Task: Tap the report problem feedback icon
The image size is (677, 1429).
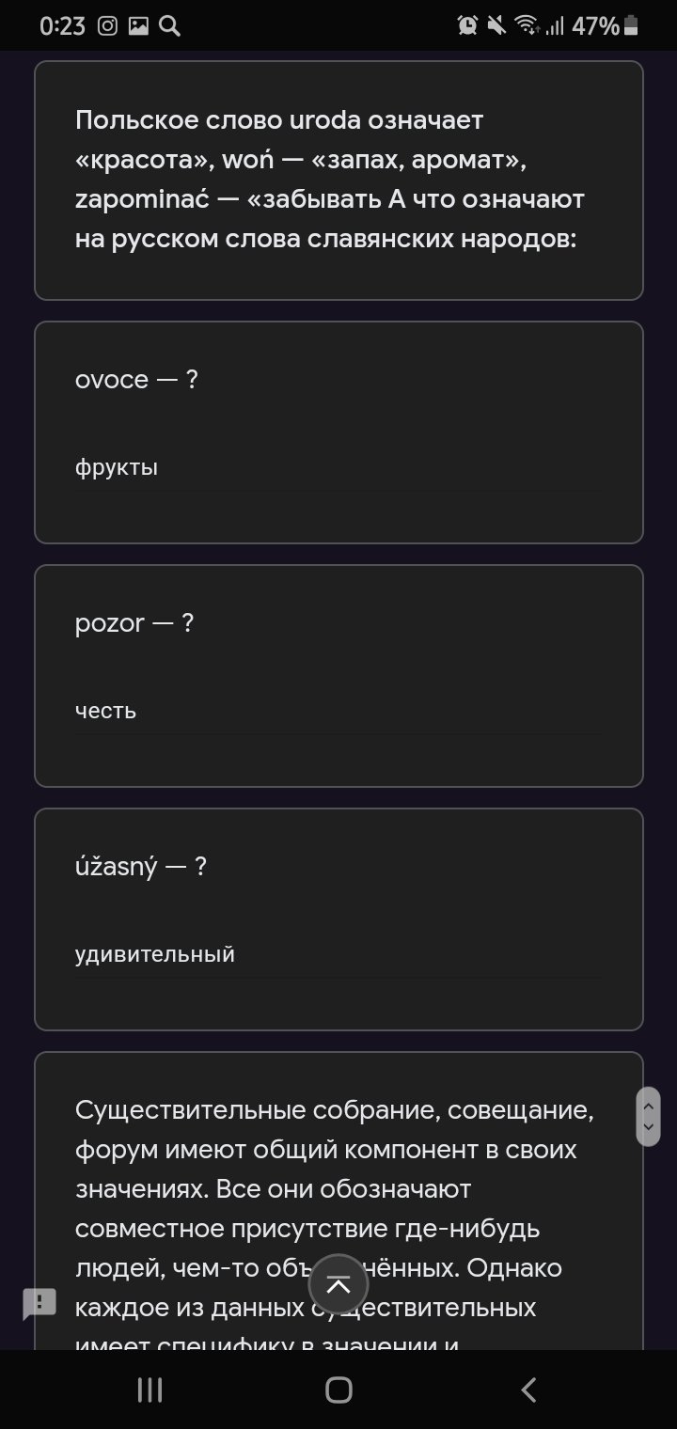Action: (x=39, y=1303)
